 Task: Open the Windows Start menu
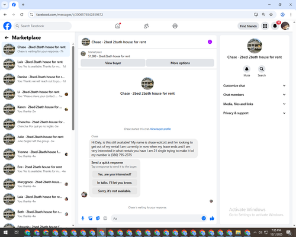(x=5, y=232)
